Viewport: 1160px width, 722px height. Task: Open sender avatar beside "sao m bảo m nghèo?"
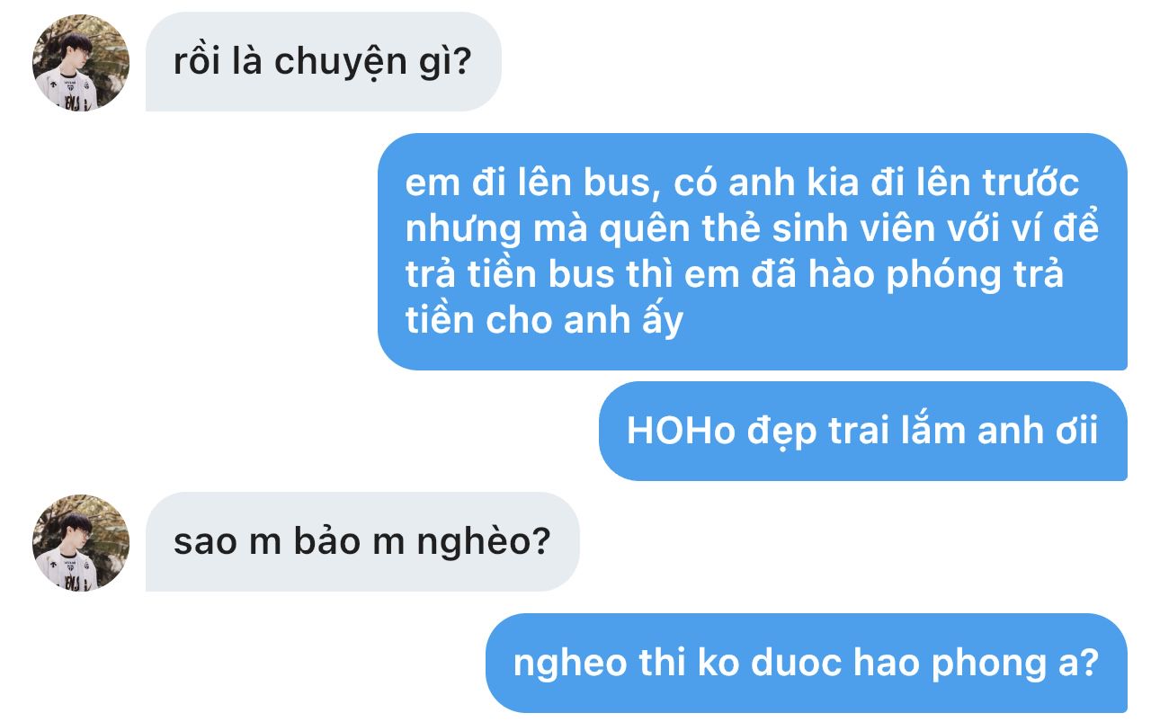click(81, 542)
